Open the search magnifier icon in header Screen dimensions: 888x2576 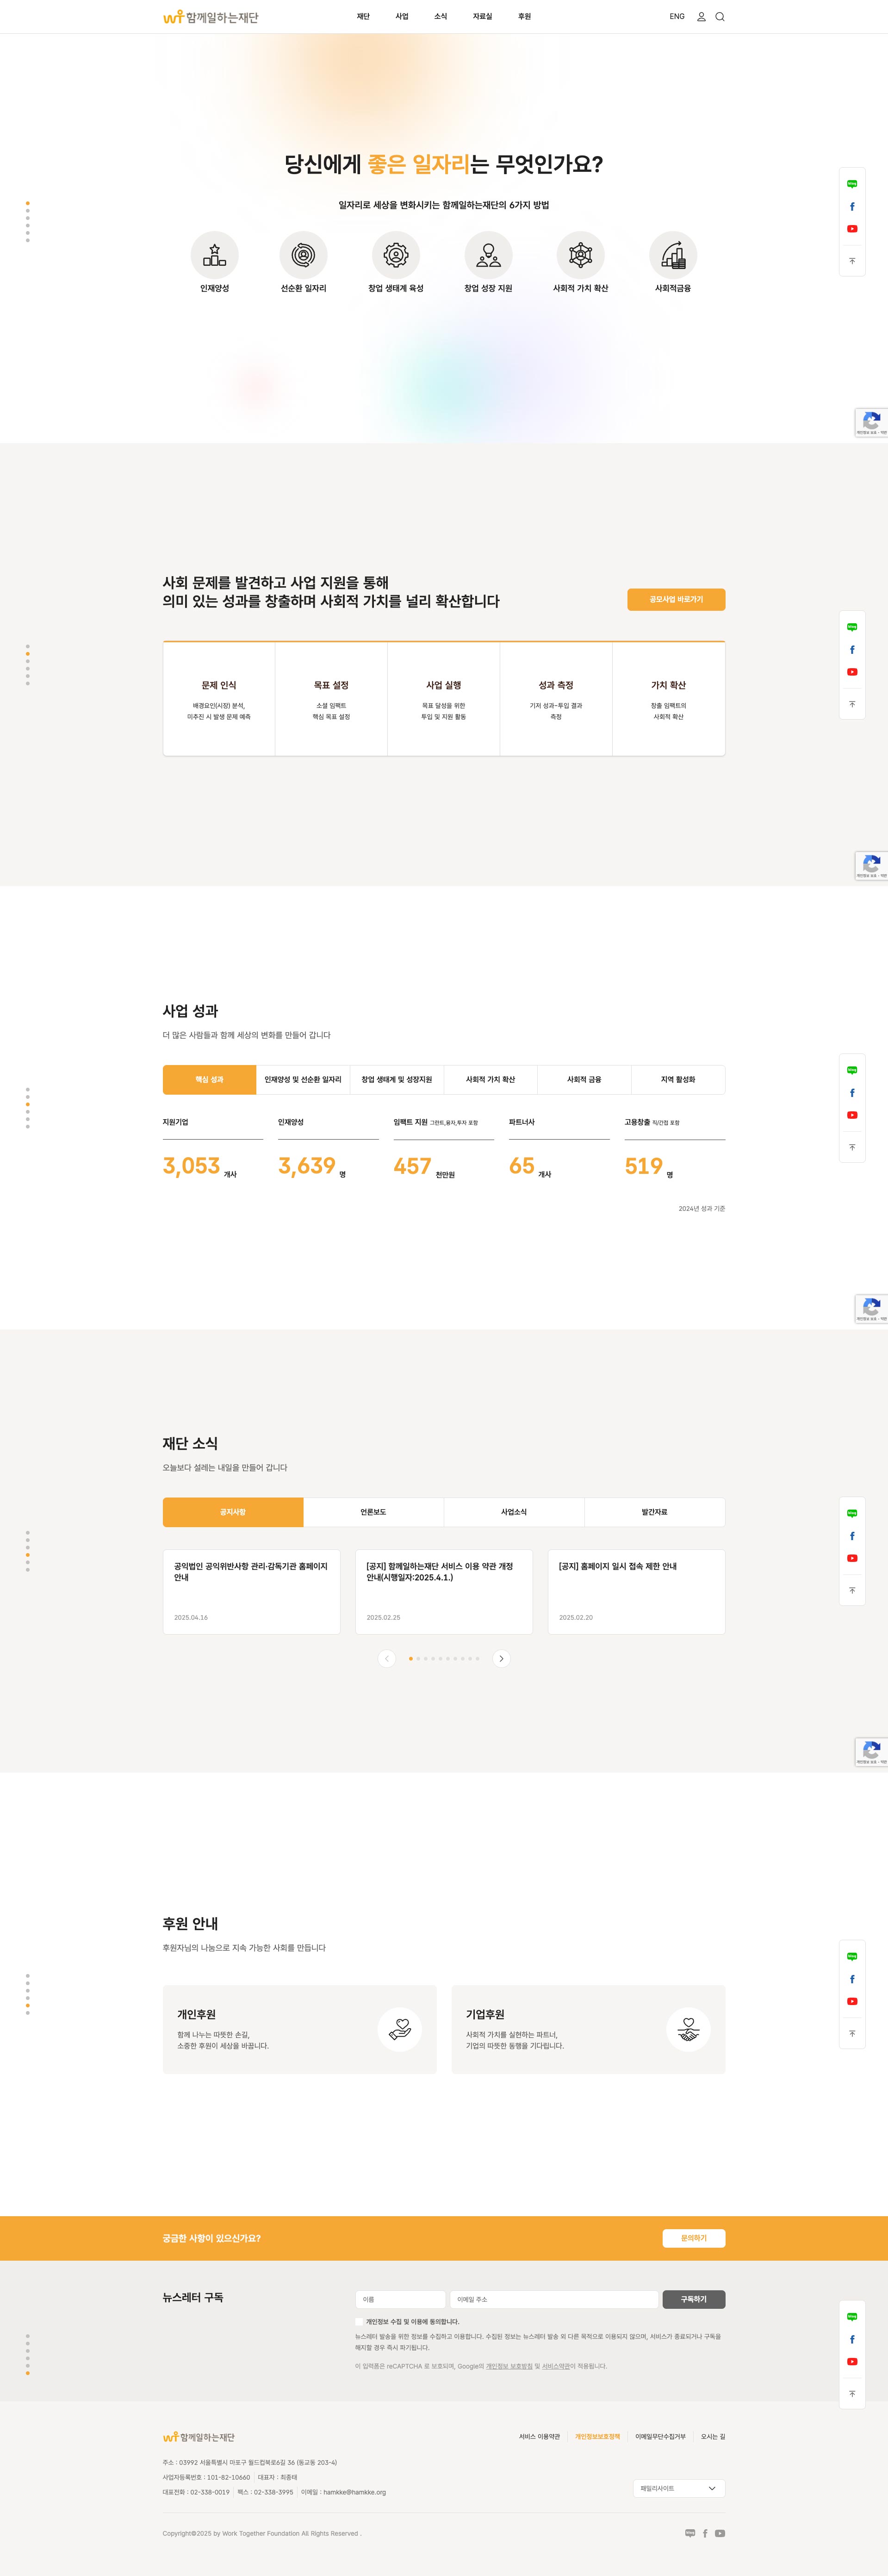(719, 17)
